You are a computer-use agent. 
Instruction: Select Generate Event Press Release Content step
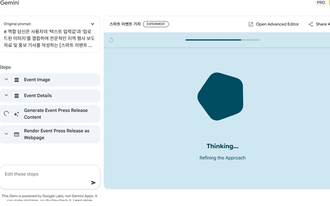50,114
